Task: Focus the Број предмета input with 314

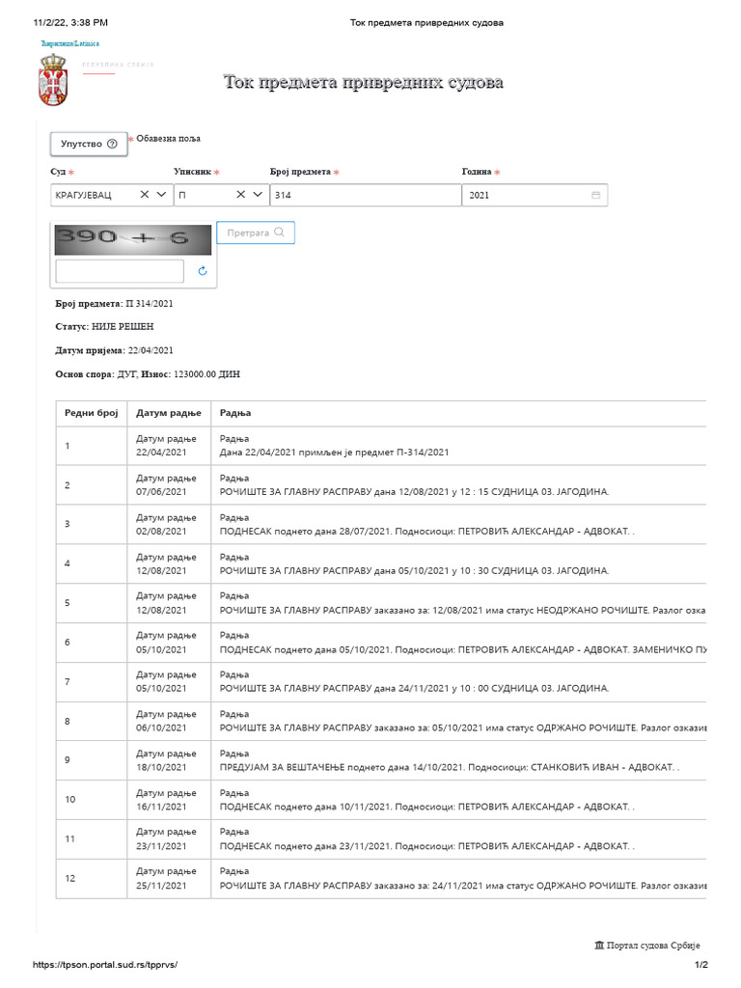Action: click(x=366, y=195)
